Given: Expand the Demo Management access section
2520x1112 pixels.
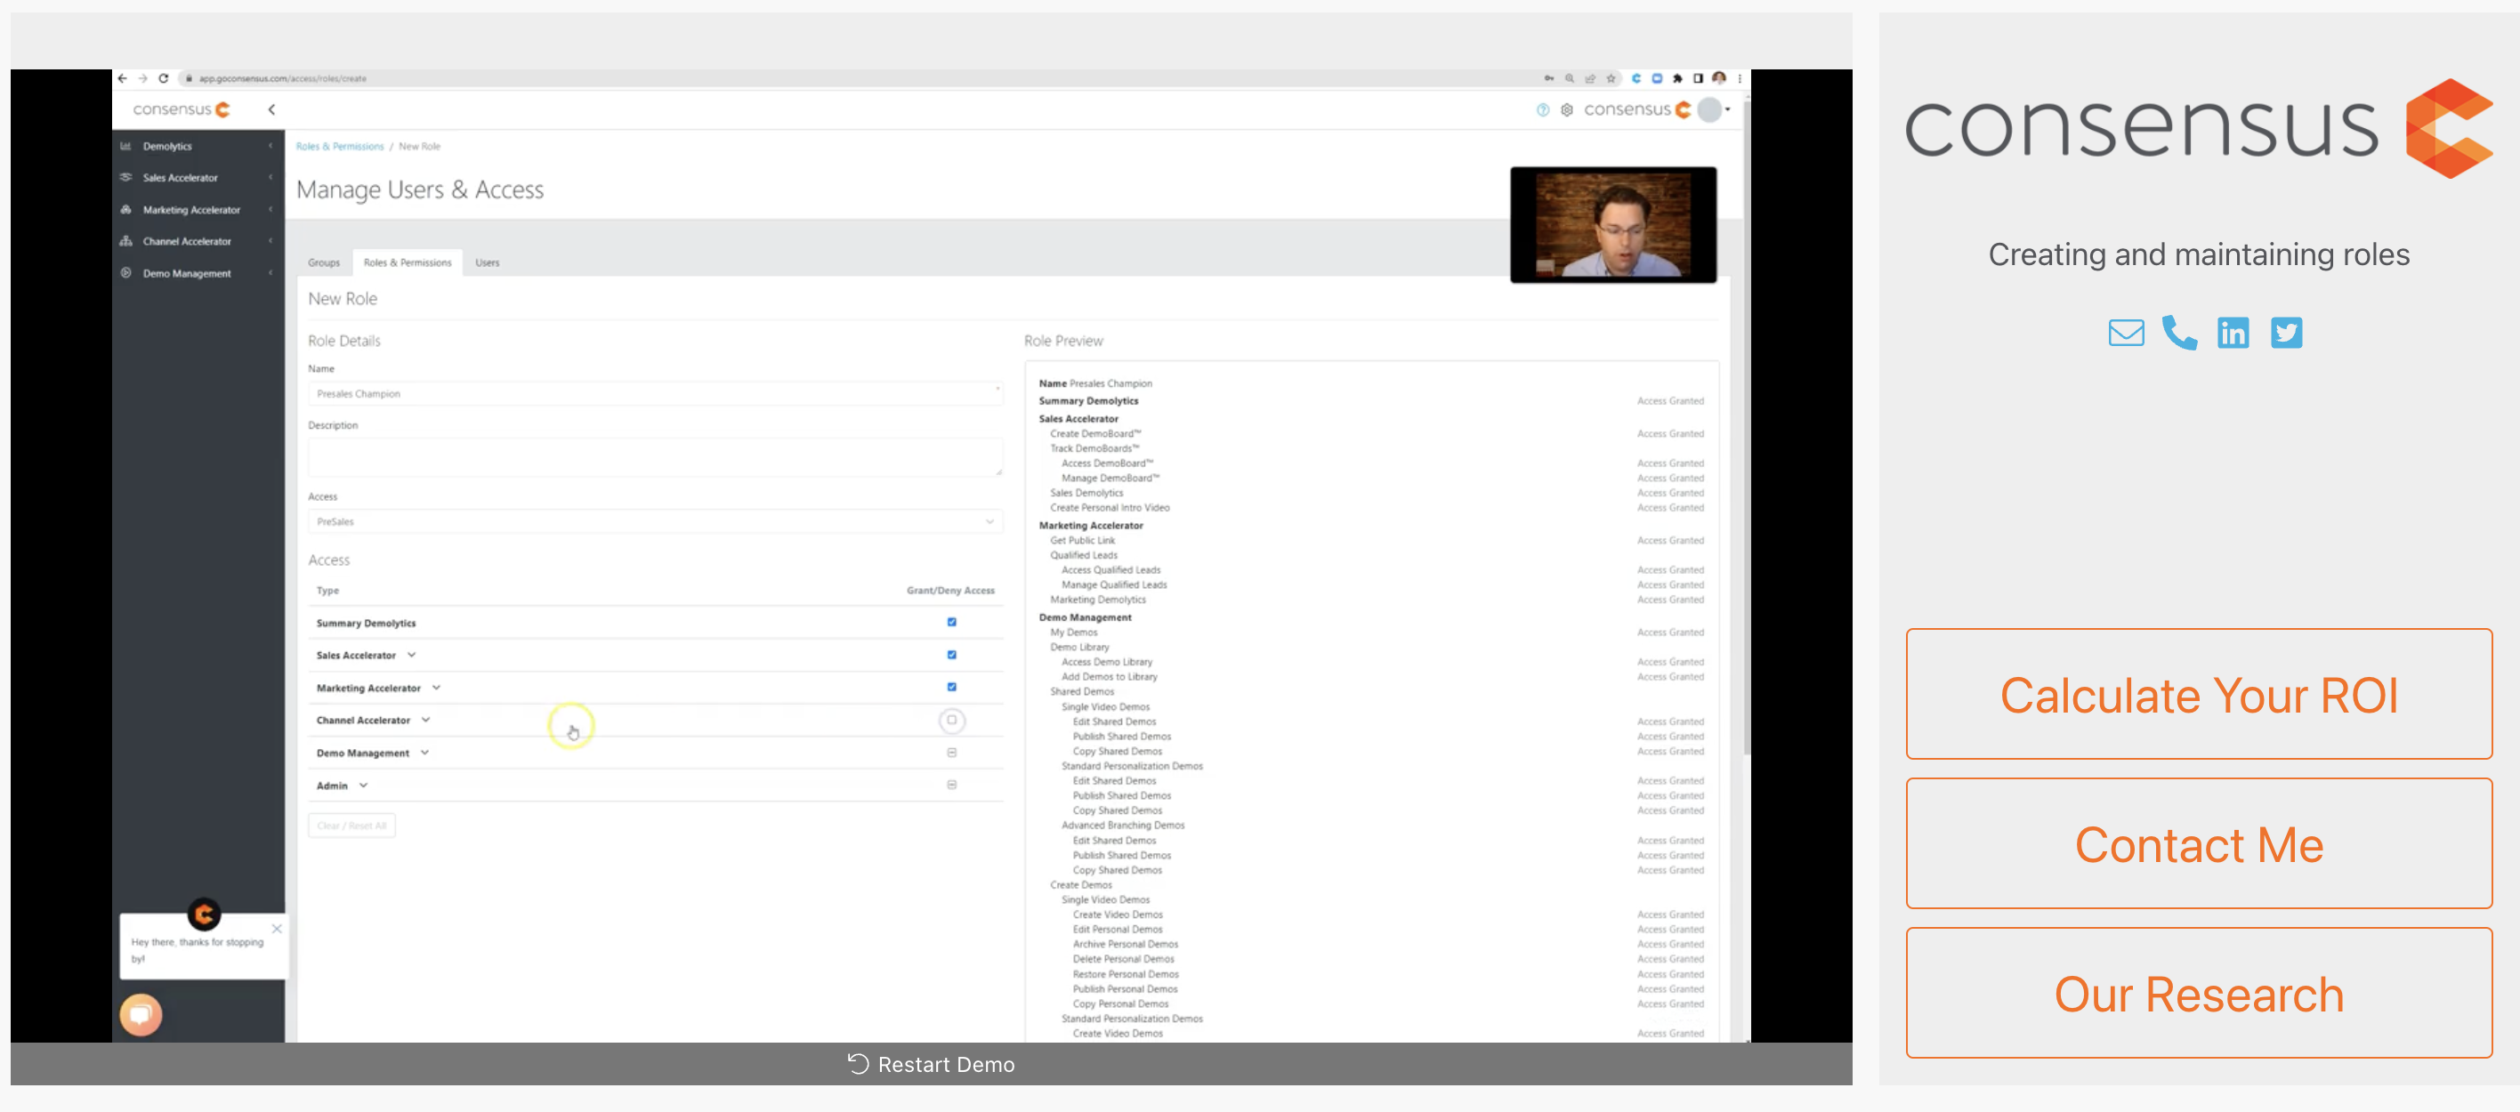Looking at the screenshot, I should click(424, 752).
